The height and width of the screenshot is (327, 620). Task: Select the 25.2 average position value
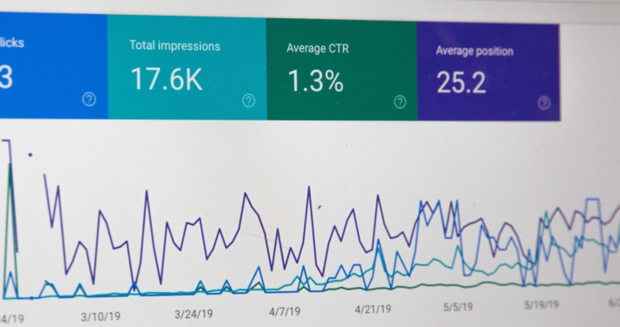[461, 83]
